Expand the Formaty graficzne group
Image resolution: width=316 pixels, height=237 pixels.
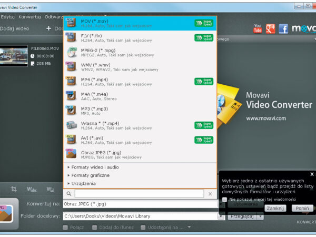pos(91,175)
